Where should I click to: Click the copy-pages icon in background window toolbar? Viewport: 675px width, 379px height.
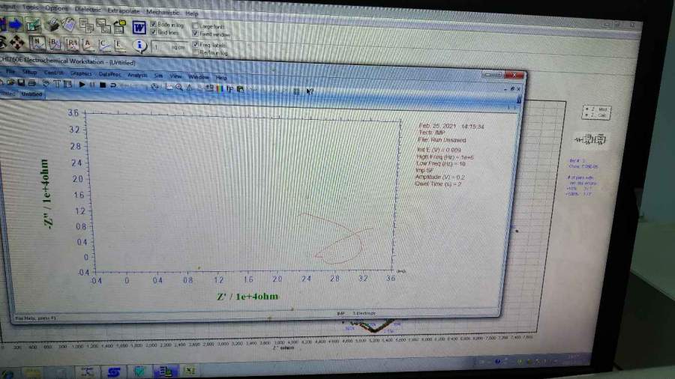pos(87,25)
